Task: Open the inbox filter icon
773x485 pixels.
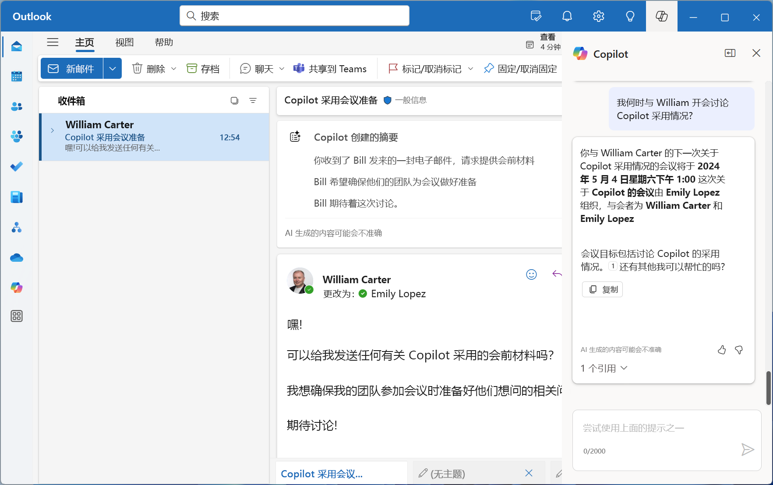Action: 253,100
